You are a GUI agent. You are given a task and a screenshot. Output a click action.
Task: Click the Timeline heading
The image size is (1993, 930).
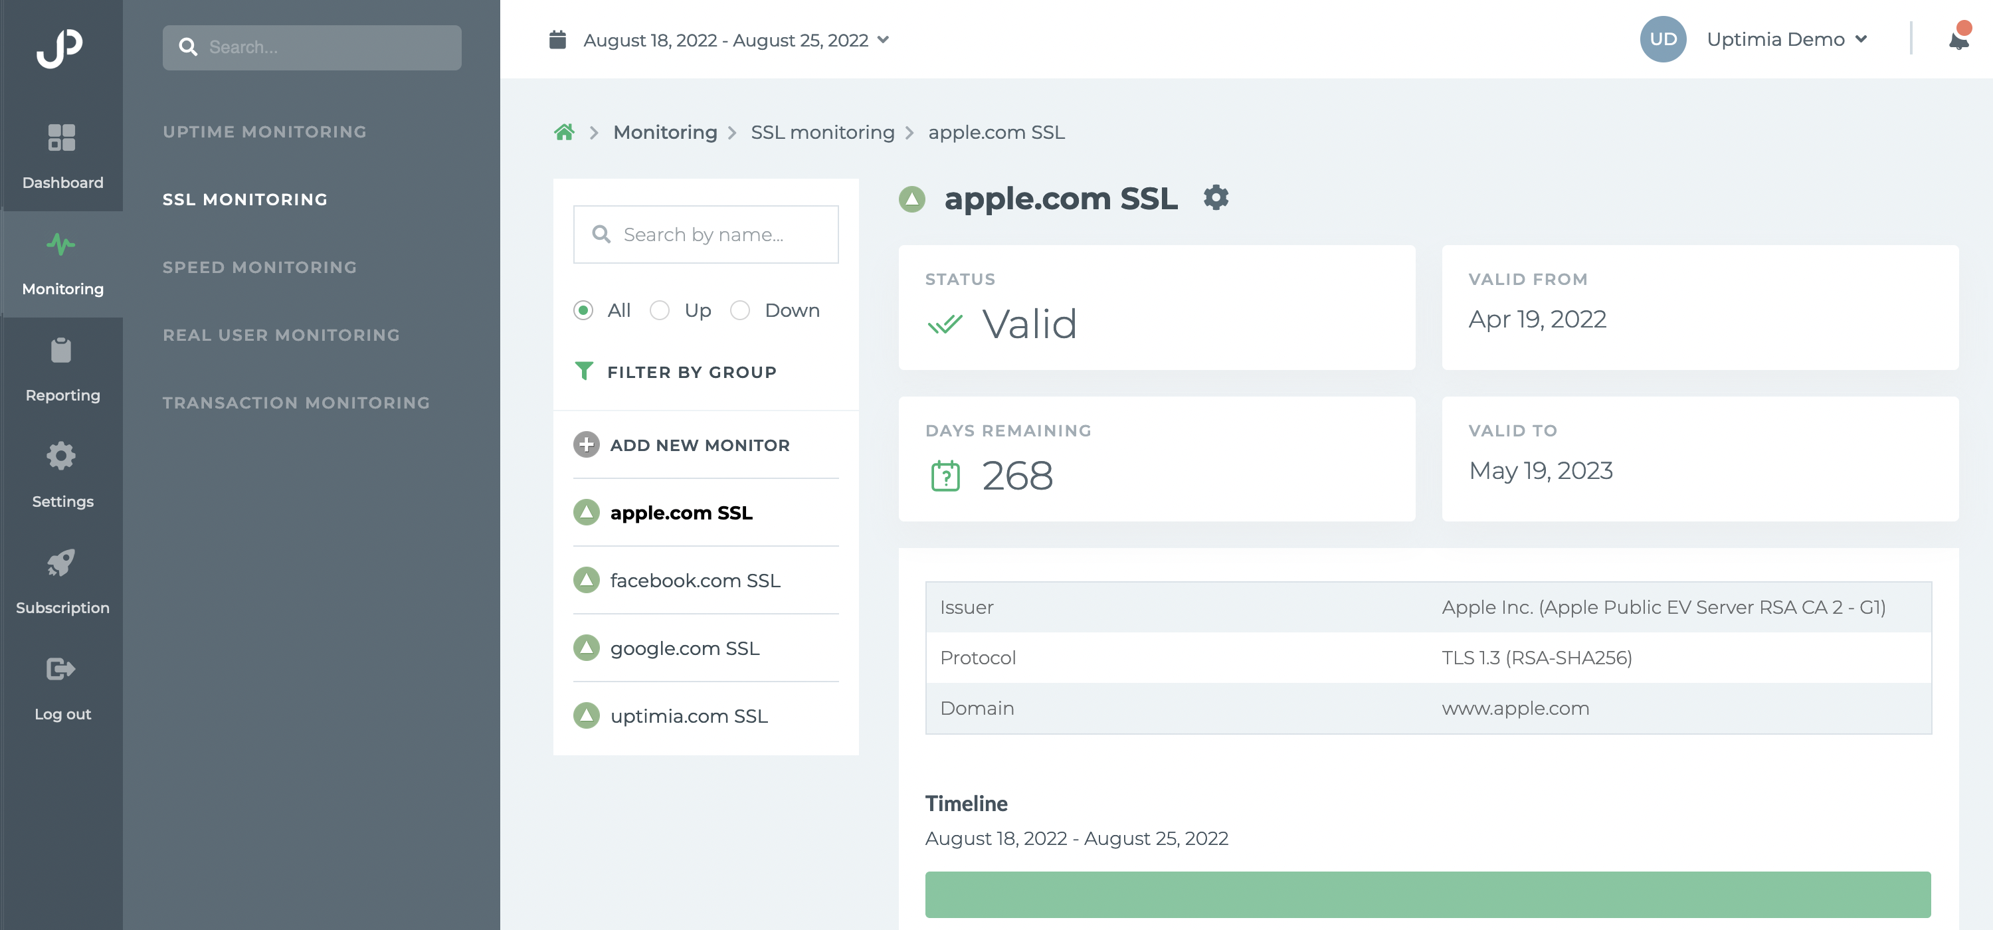965,804
